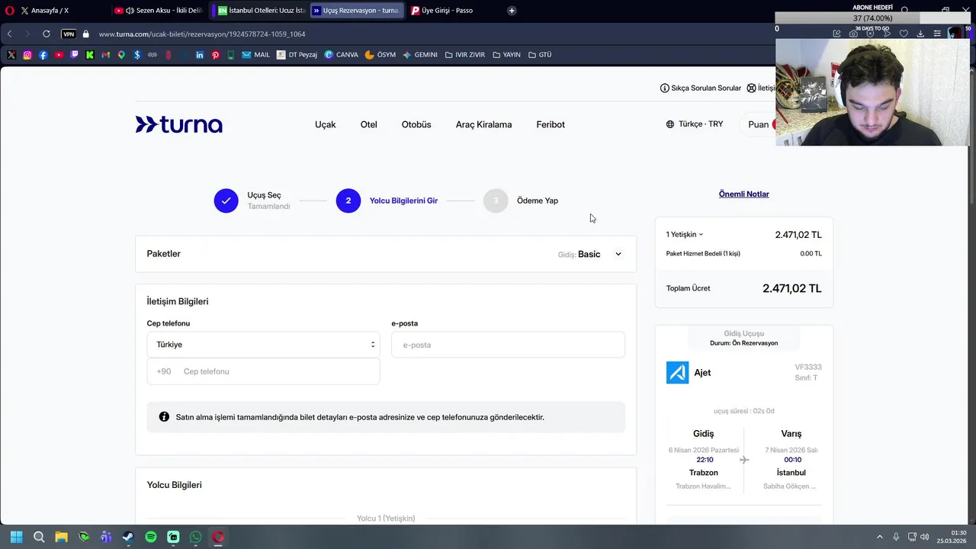The width and height of the screenshot is (976, 549).
Task: Open the Türkiye country dropdown
Action: point(263,345)
